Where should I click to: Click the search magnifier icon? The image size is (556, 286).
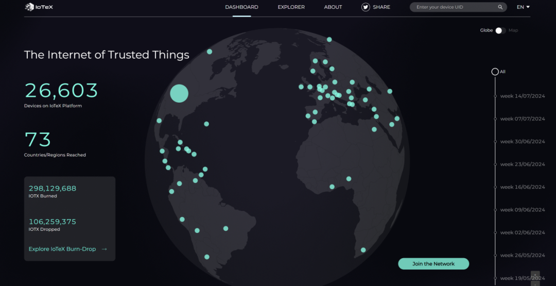(500, 7)
